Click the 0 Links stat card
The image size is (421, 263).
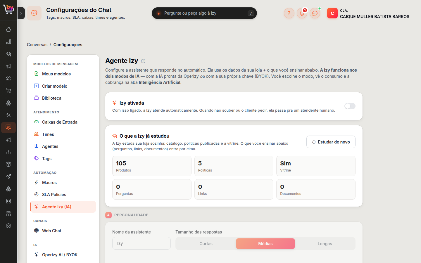pyautogui.click(x=234, y=189)
